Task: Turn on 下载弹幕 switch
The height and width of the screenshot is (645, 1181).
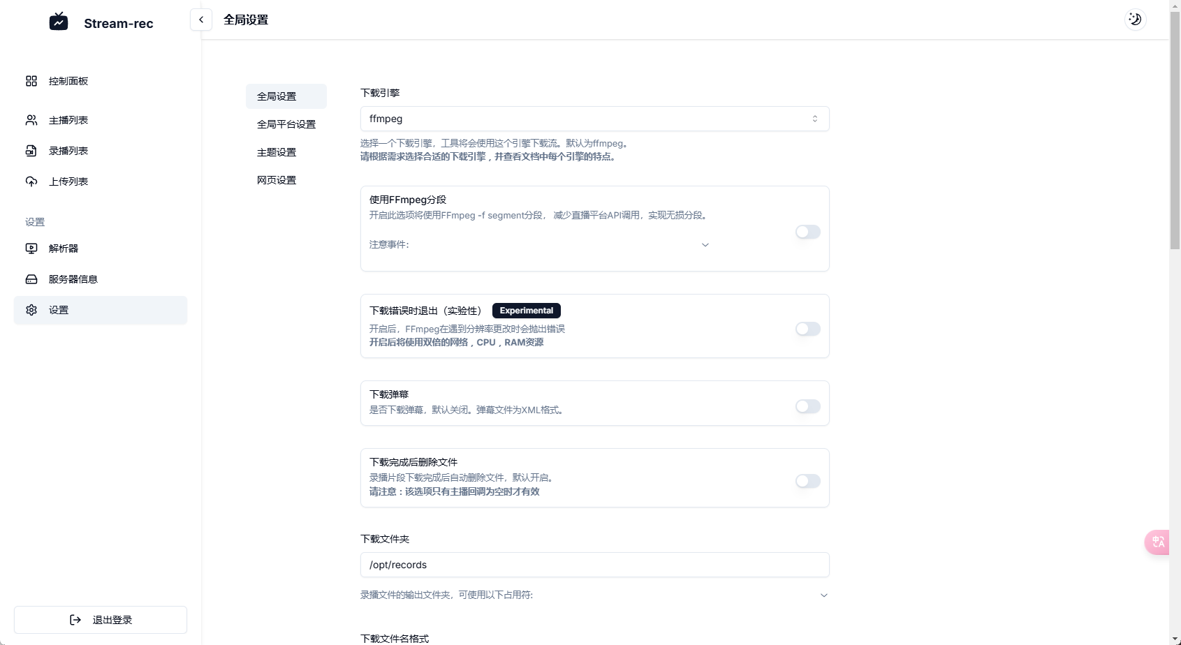Action: tap(808, 406)
